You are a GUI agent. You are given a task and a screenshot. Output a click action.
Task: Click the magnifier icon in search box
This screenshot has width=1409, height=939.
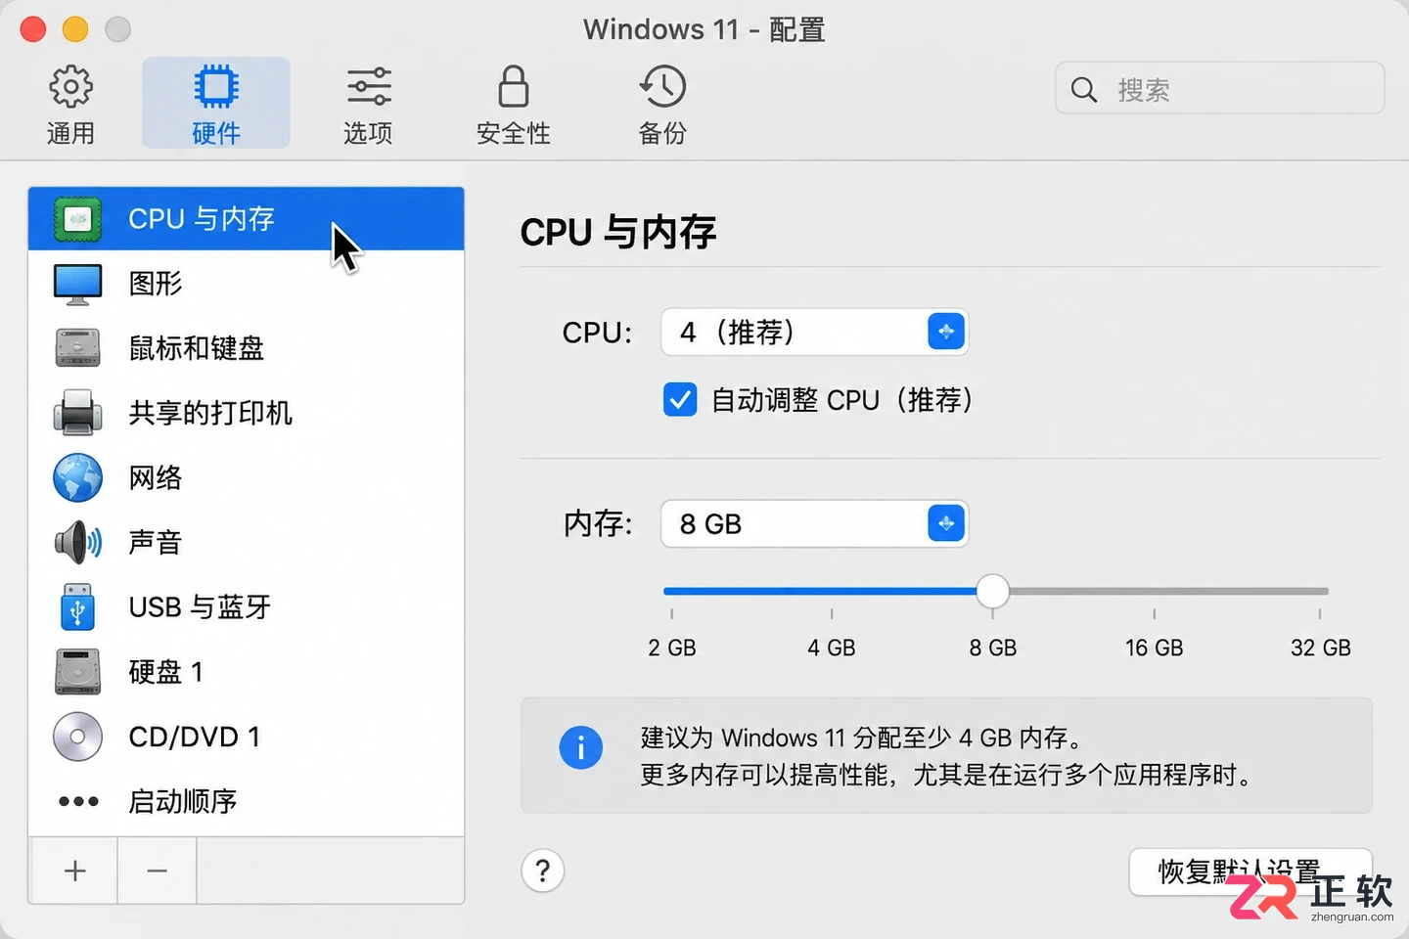[1084, 90]
